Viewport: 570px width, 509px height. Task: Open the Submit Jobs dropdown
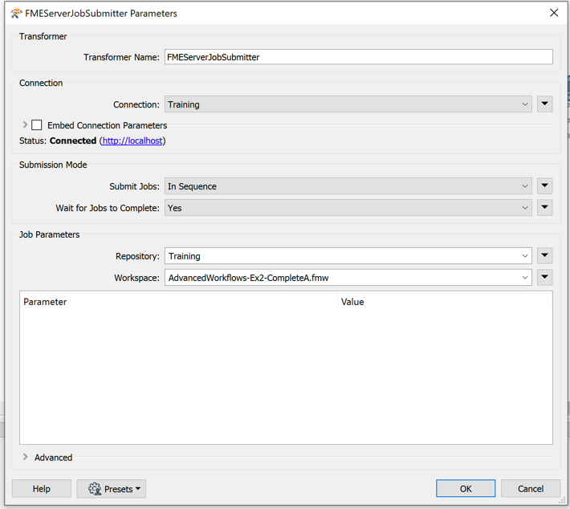348,186
